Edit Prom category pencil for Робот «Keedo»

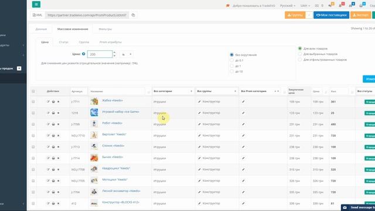(243, 124)
